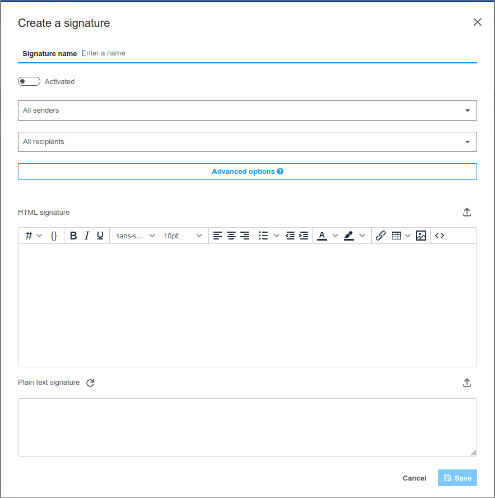Viewport: 495px width, 498px height.
Task: Expand the All recipients dropdown
Action: (247, 142)
